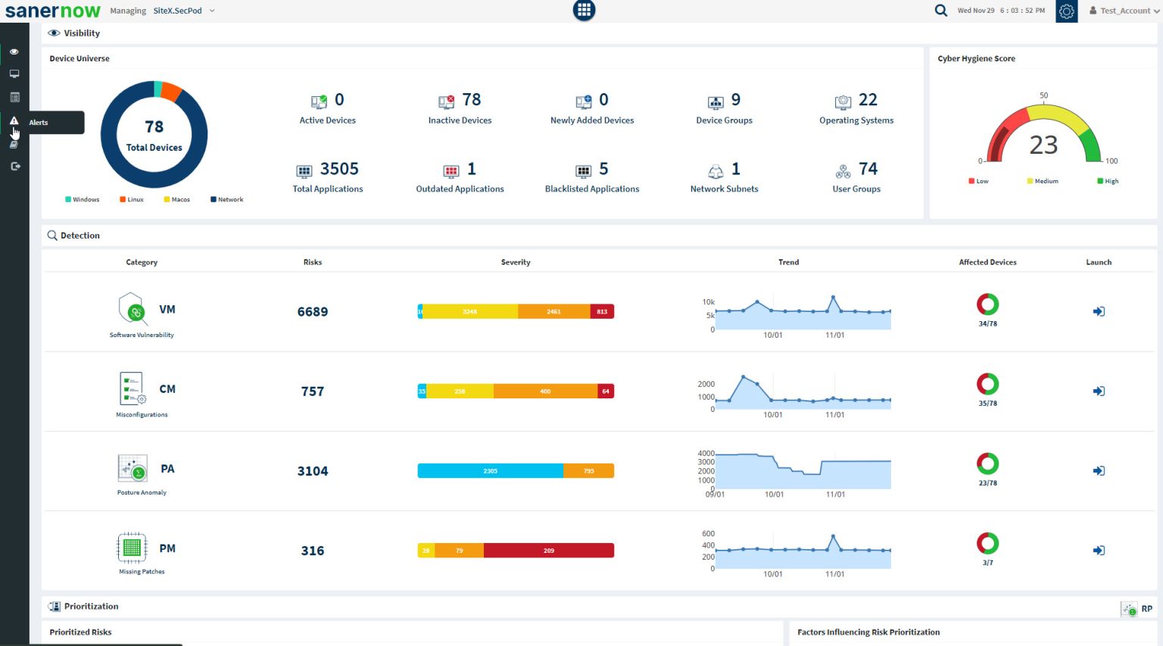Click the CM affected devices donut 35/78
Screen dimensions: 1163x646
point(987,384)
